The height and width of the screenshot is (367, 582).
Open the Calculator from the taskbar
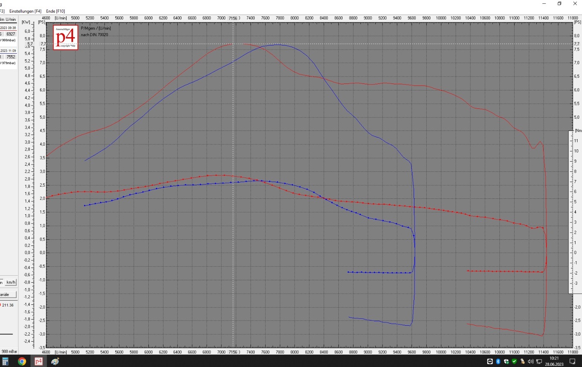point(5,361)
